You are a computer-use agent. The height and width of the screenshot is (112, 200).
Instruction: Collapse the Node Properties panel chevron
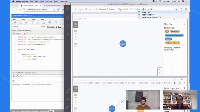185,88
